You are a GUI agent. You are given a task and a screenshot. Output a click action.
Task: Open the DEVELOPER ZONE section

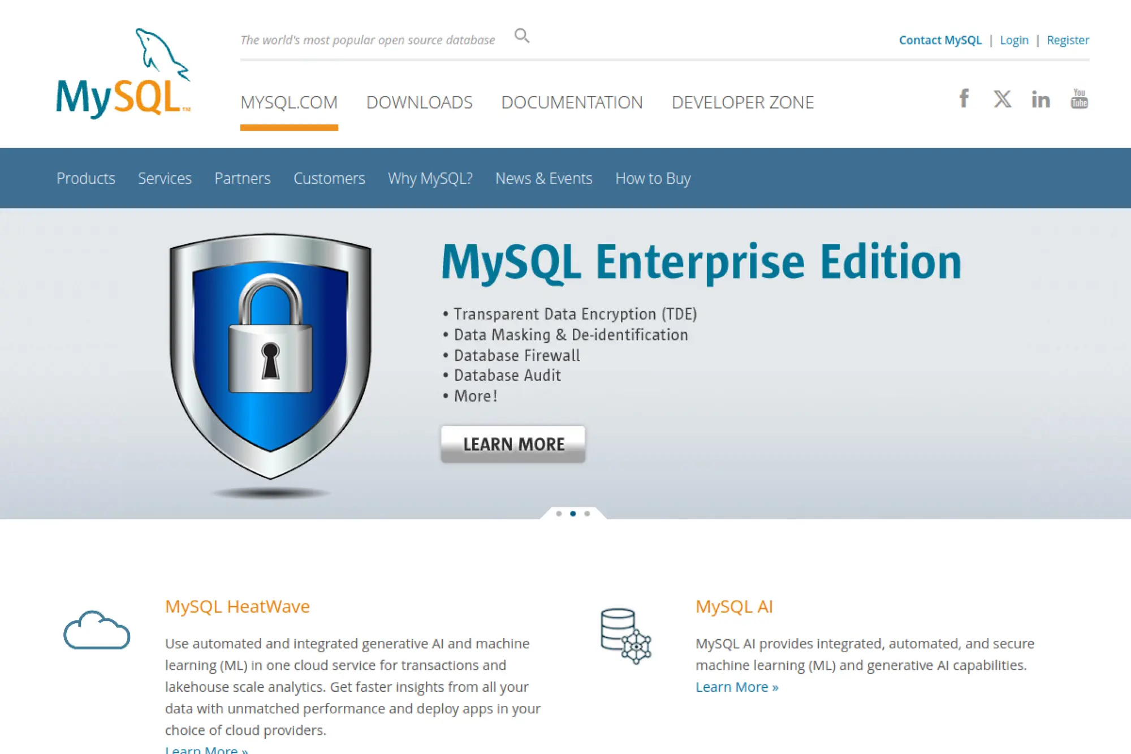743,102
